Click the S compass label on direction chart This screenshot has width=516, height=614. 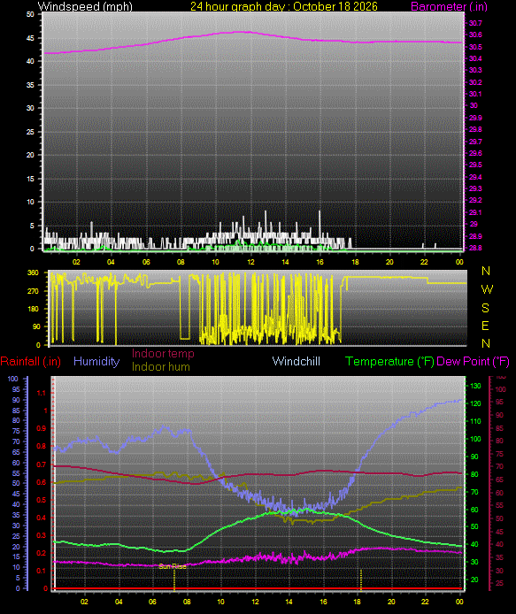485,308
